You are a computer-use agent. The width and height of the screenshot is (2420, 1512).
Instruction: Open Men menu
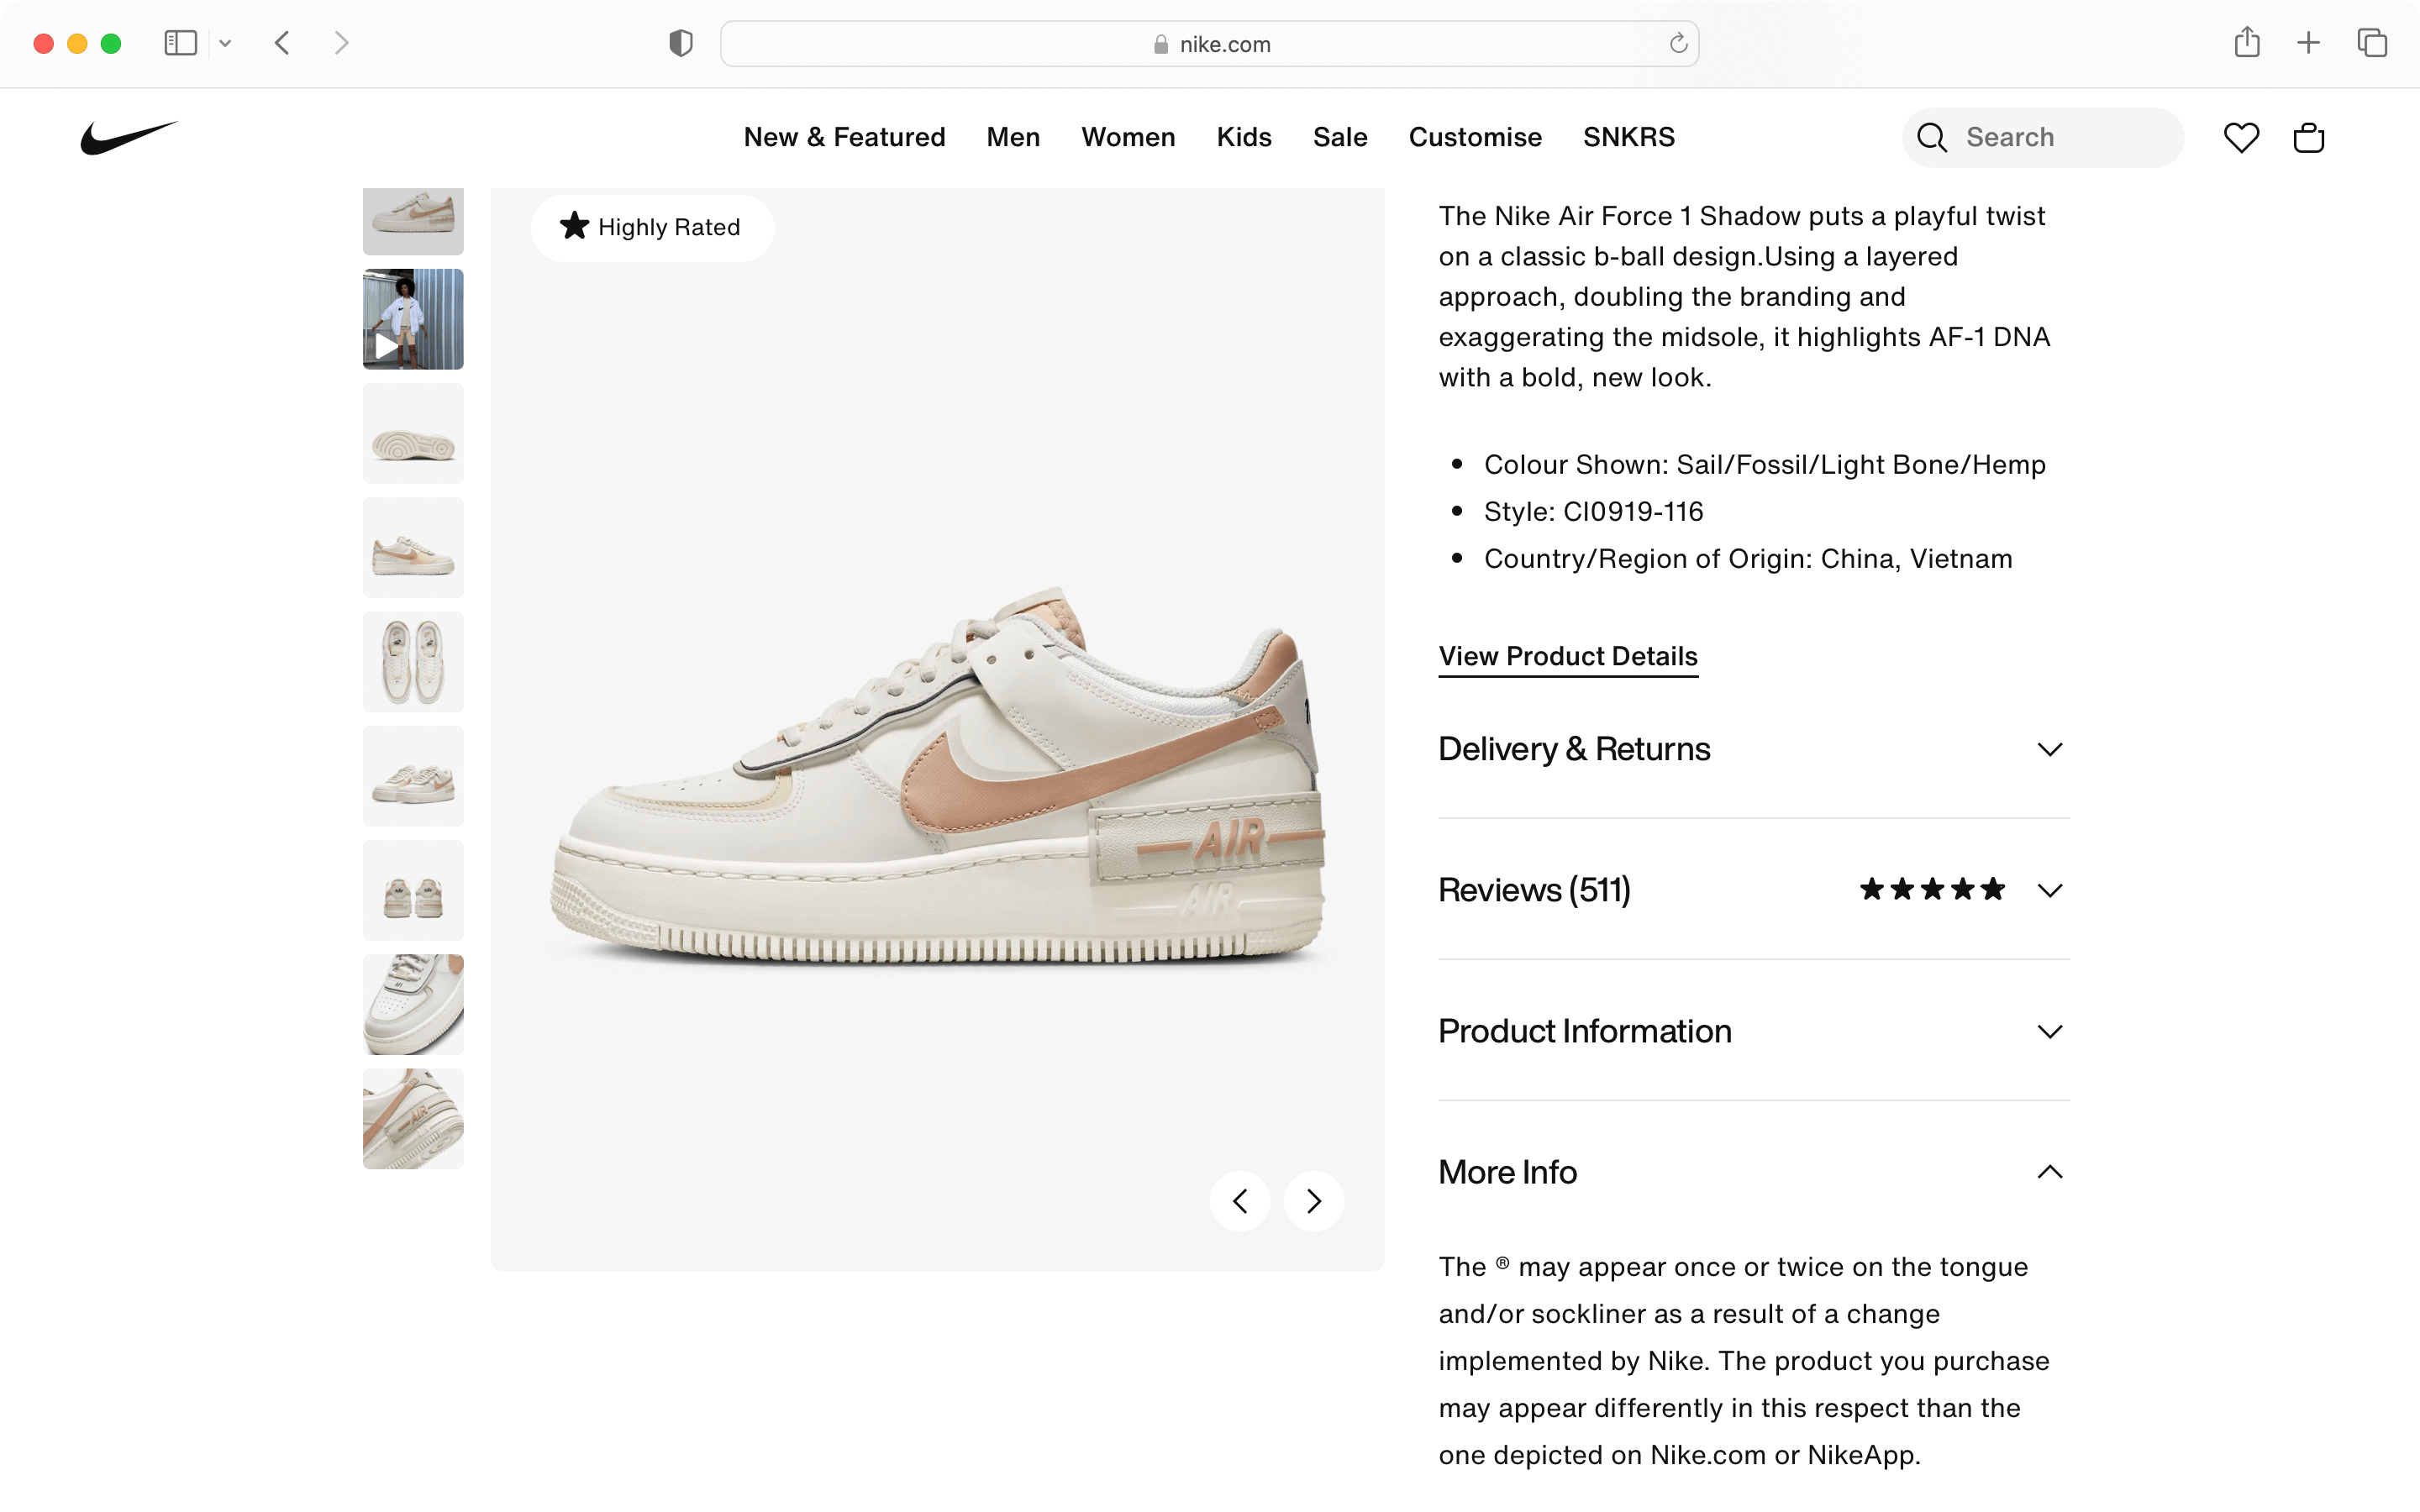(x=1013, y=137)
